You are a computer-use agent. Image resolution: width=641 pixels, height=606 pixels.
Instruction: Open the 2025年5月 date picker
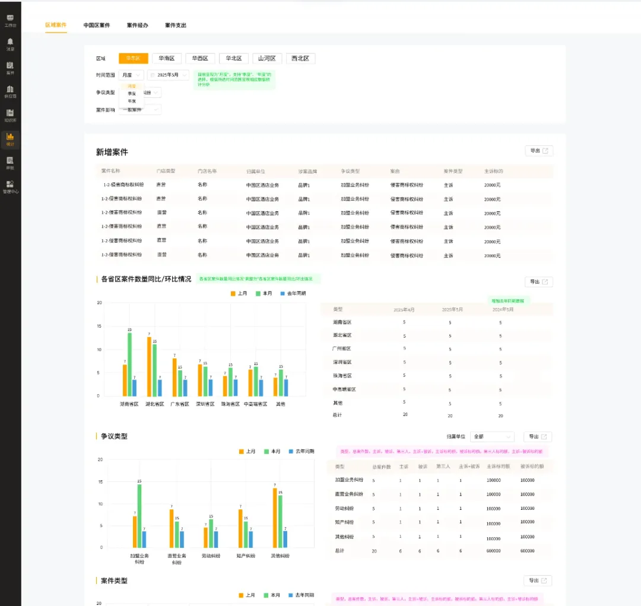[x=168, y=75]
